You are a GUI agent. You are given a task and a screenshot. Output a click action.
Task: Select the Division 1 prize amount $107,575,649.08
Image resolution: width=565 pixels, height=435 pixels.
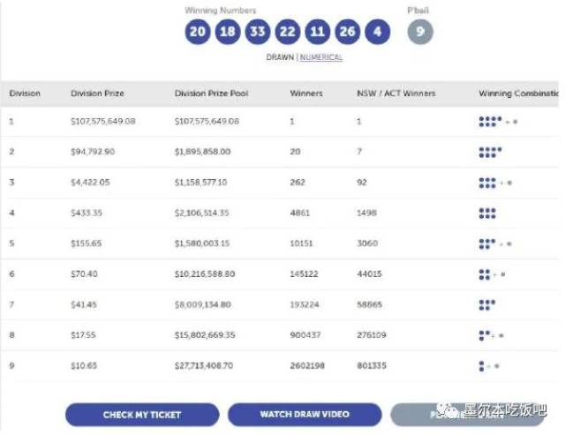click(103, 121)
